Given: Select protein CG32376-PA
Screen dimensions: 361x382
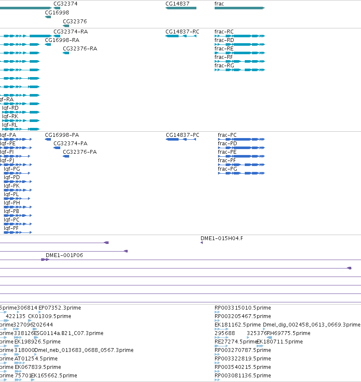Looking at the screenshot, I should 80,152.
